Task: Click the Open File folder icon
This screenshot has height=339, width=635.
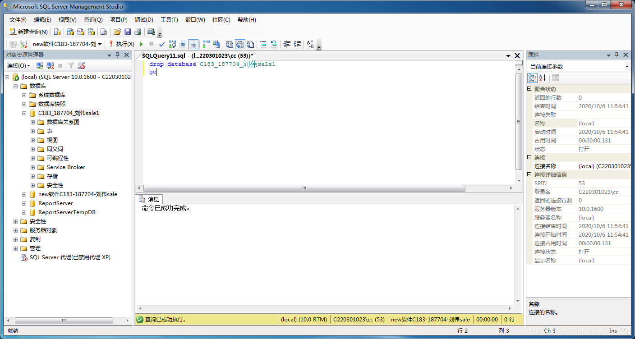Action: point(117,32)
